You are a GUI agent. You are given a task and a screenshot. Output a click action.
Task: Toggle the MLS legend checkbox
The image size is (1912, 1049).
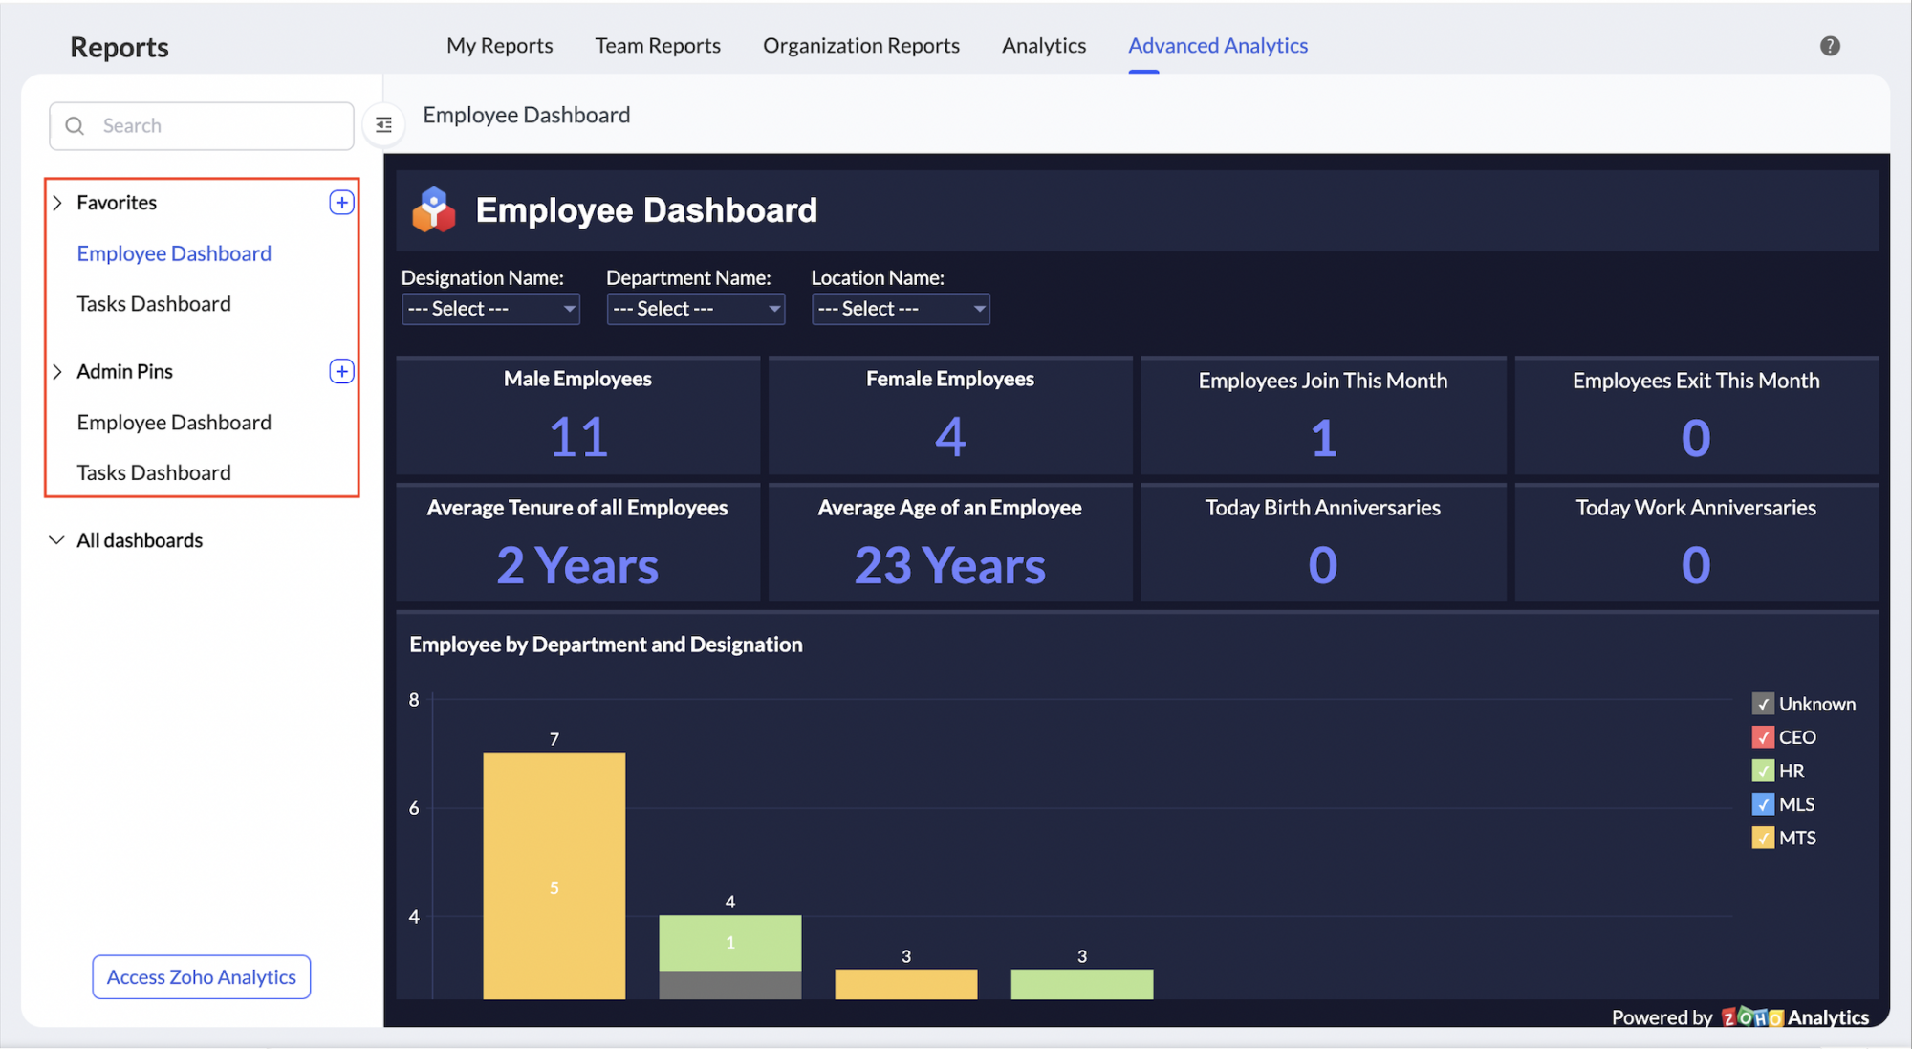[x=1763, y=804]
